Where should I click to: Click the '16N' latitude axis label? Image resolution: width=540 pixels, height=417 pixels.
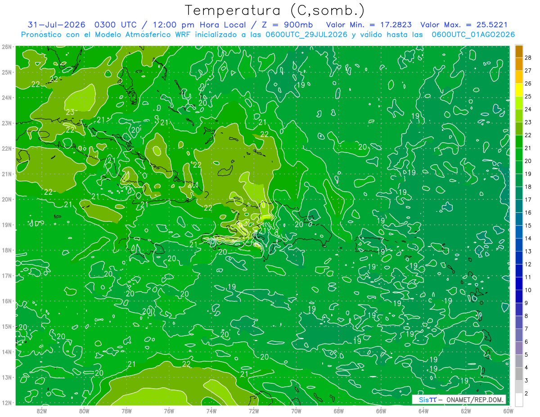pyautogui.click(x=7, y=301)
